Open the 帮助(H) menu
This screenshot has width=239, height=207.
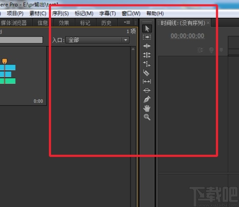pos(155,14)
